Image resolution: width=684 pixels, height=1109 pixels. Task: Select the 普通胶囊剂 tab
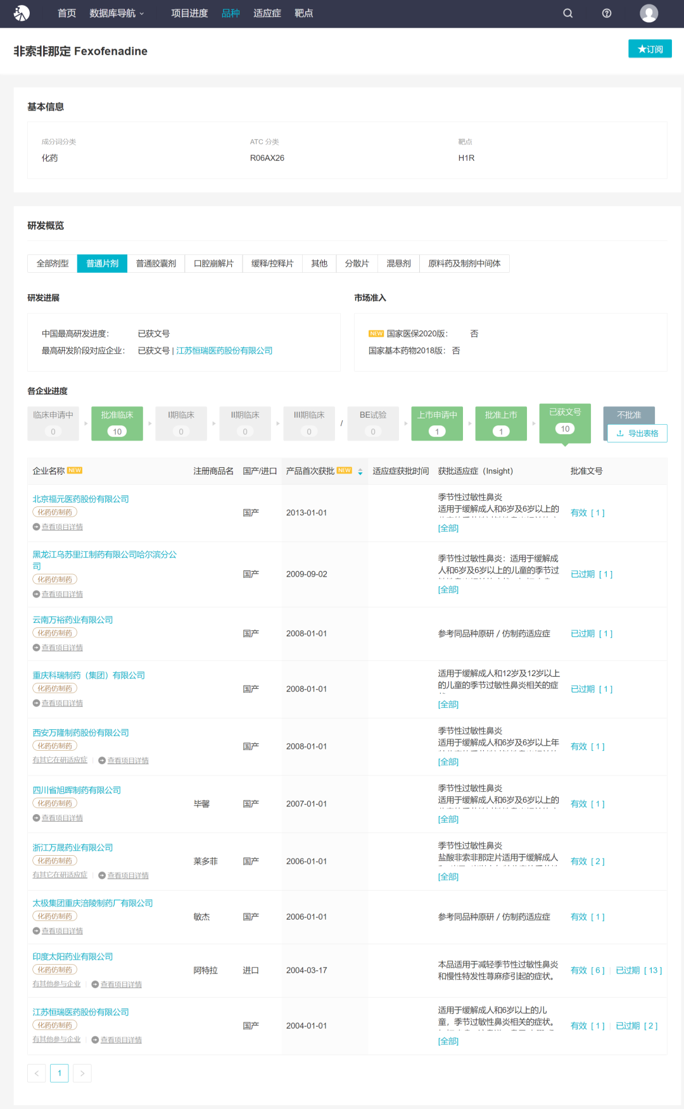[156, 263]
